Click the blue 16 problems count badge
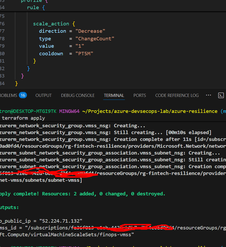The image size is (226, 247). [x=23, y=95]
